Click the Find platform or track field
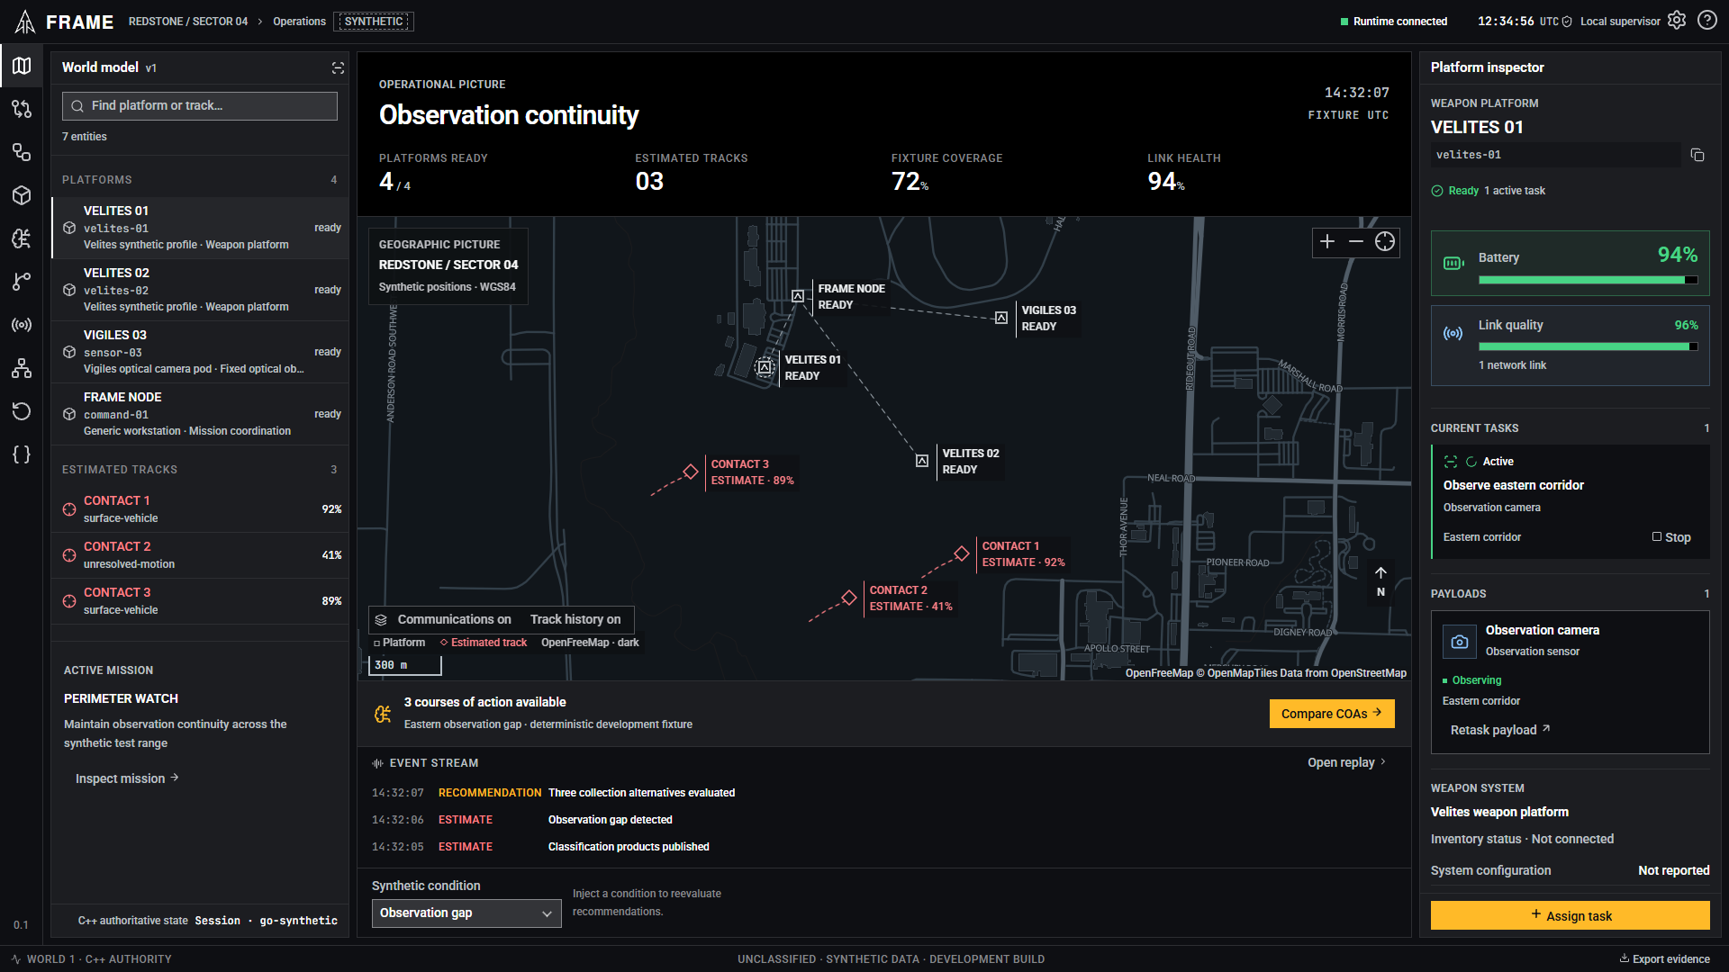 (x=200, y=105)
